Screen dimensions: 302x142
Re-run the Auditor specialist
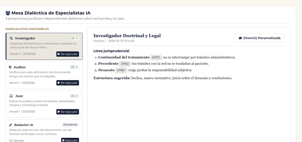pos(67,83)
